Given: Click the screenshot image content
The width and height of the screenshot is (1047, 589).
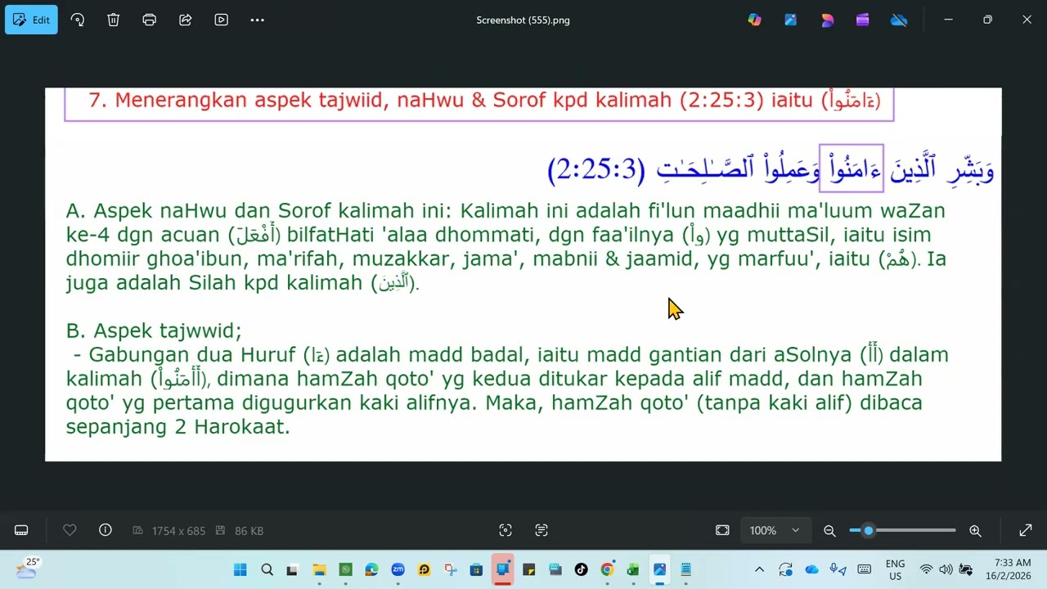Looking at the screenshot, I should (x=523, y=274).
